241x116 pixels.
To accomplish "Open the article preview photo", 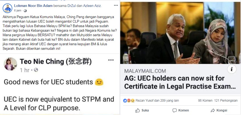I will click(180, 33).
